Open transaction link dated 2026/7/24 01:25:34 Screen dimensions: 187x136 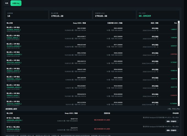[x=14, y=62]
